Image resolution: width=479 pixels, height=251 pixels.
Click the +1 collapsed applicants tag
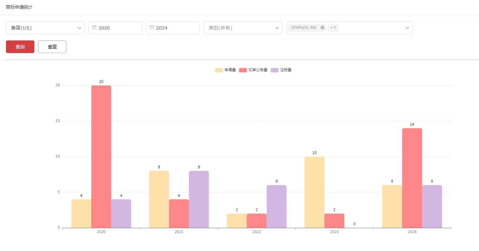pyautogui.click(x=333, y=27)
